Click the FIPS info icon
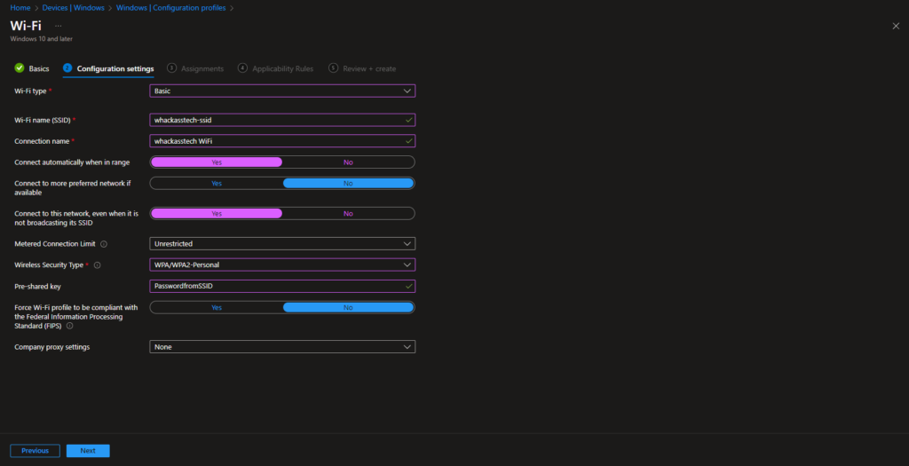The width and height of the screenshot is (909, 466). click(x=69, y=326)
